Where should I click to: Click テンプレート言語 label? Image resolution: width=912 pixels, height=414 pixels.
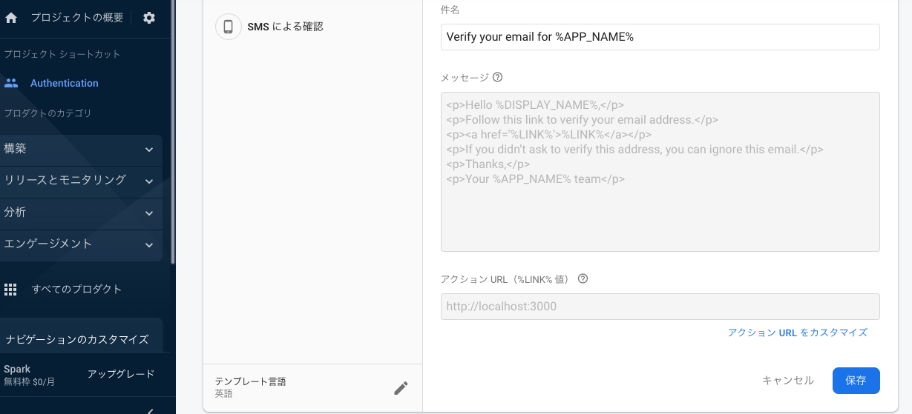click(x=250, y=381)
